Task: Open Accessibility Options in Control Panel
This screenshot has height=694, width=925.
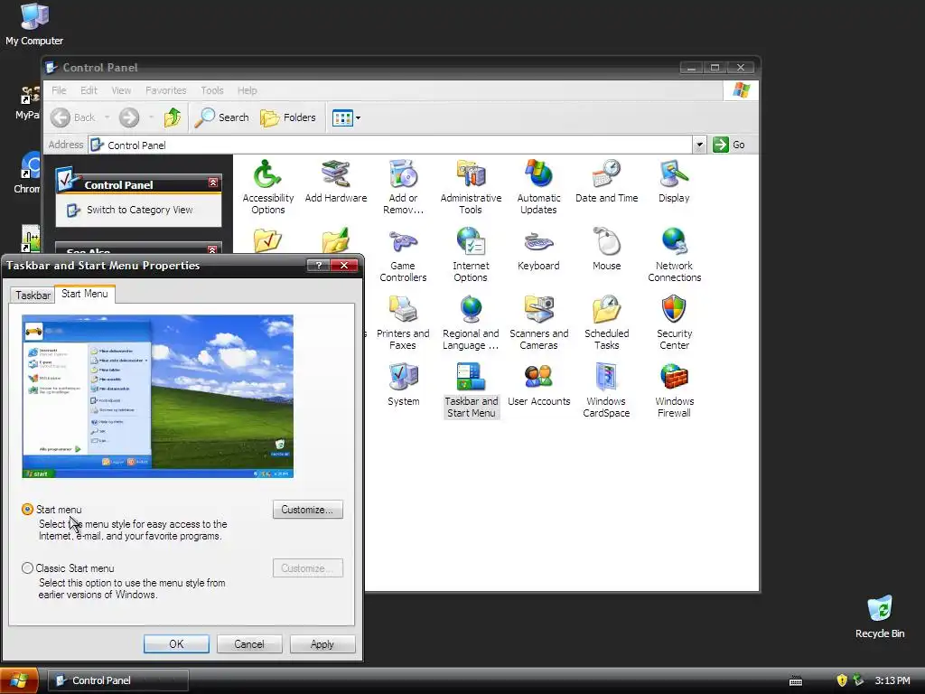Action: pos(267,186)
